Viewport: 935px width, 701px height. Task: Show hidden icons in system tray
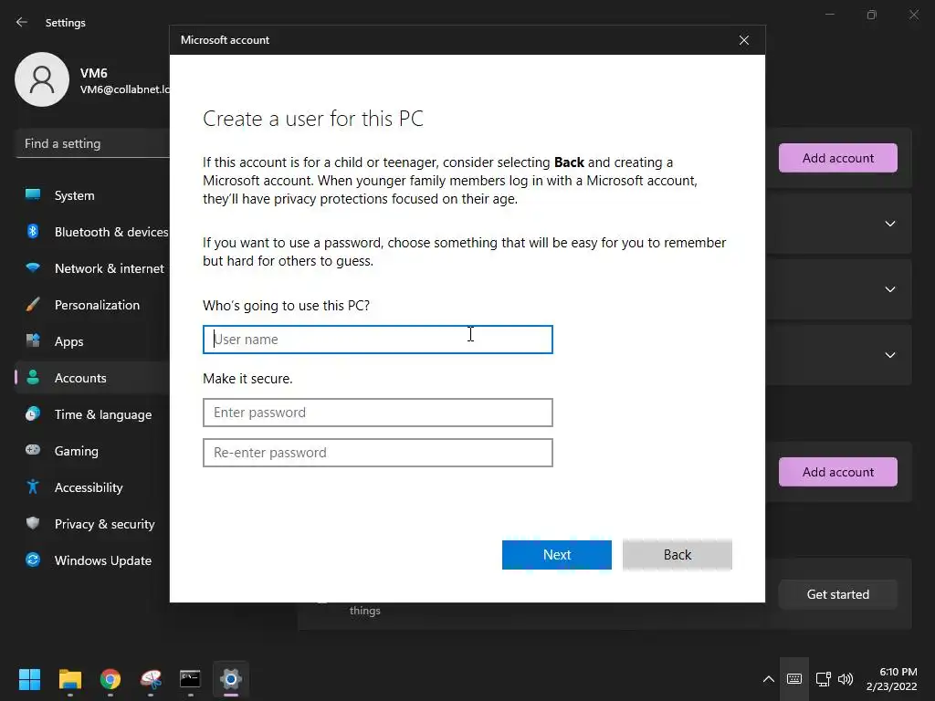point(769,679)
